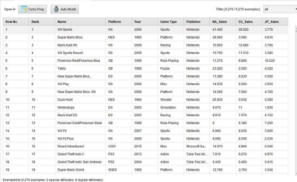The height and width of the screenshot is (182, 297).
Task: Sort by Publisher column header
Action: (x=197, y=22)
